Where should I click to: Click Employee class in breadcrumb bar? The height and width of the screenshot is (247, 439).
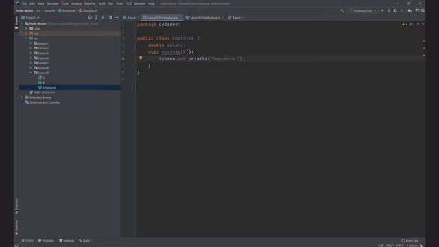click(x=67, y=11)
